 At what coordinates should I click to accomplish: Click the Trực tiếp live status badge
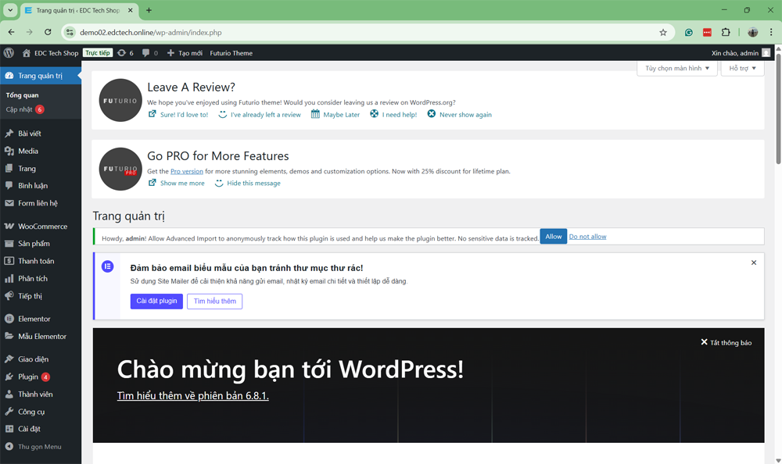(x=98, y=53)
